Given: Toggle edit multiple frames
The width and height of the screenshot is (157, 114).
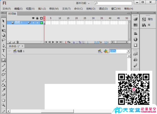Looking at the screenshot, I should 80,42.
